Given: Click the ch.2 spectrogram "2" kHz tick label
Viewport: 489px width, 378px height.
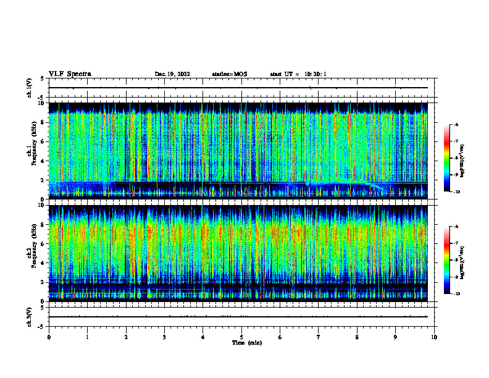Looking at the screenshot, I should click(x=43, y=282).
